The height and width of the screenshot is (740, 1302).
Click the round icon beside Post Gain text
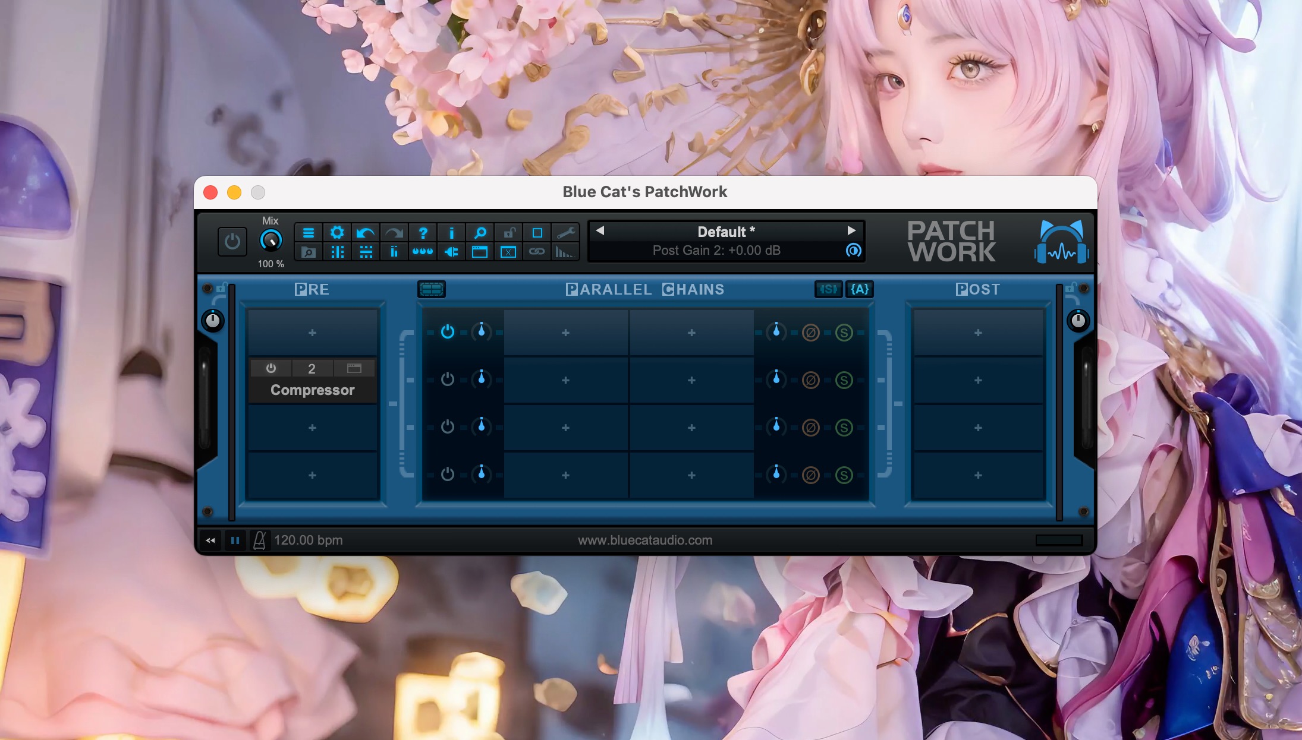[853, 250]
